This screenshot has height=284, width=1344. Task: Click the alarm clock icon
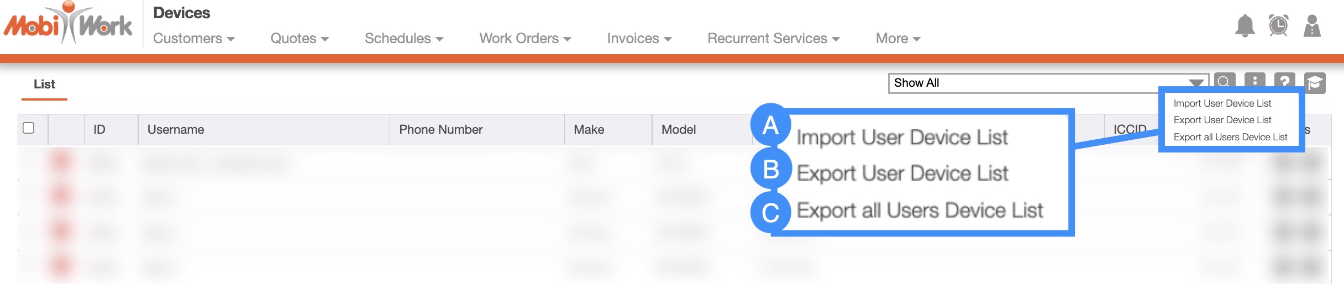coord(1278,25)
